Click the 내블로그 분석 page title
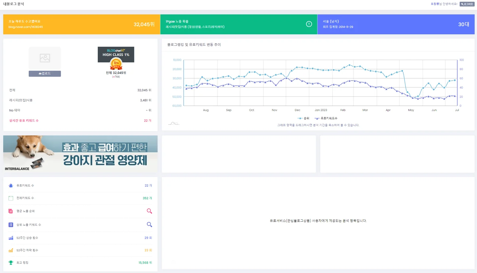The height and width of the screenshot is (273, 477). click(x=14, y=4)
